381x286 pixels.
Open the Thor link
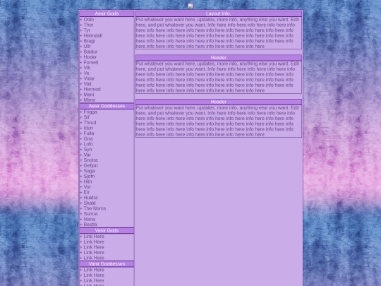pyautogui.click(x=88, y=25)
